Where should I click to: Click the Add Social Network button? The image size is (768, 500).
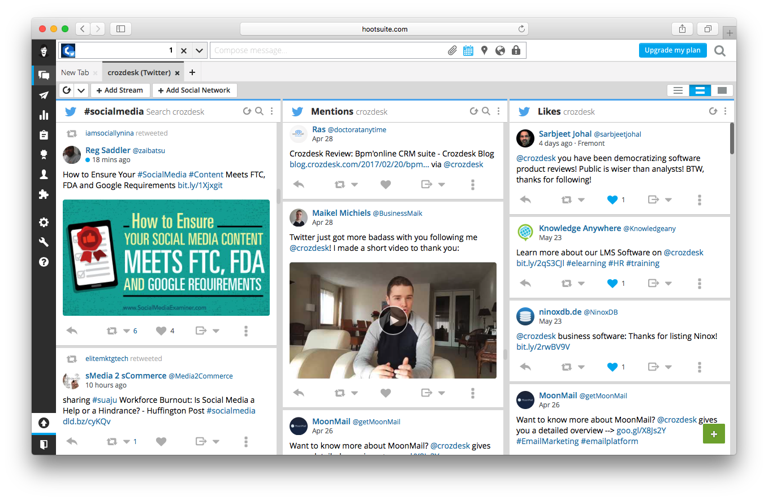(x=195, y=90)
